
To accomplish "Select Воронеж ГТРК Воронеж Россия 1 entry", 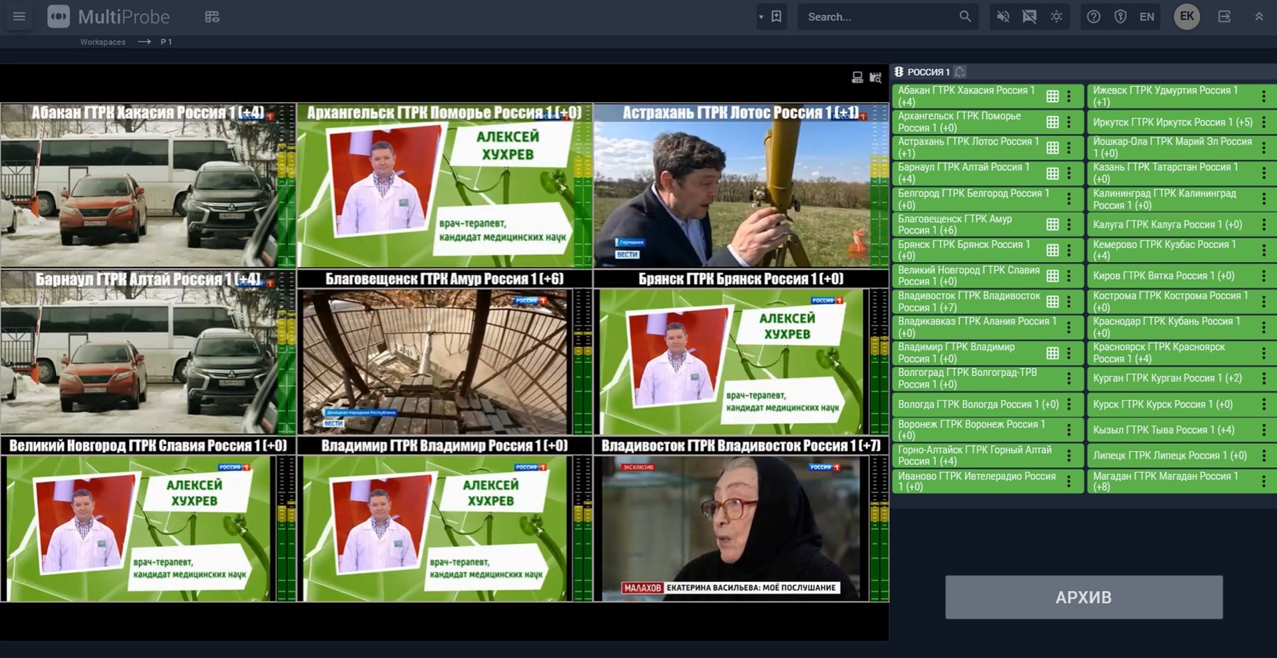I will (x=987, y=430).
